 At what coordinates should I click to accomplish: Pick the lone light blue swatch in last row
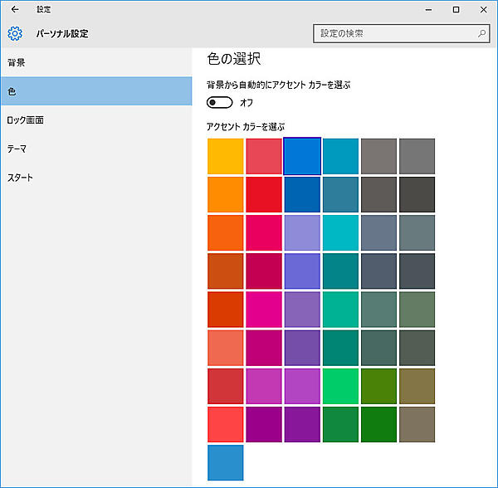[226, 462]
